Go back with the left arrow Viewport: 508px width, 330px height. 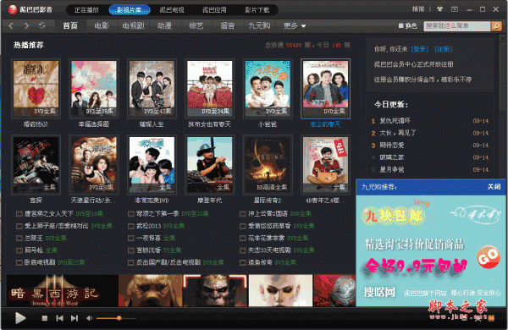(x=11, y=25)
